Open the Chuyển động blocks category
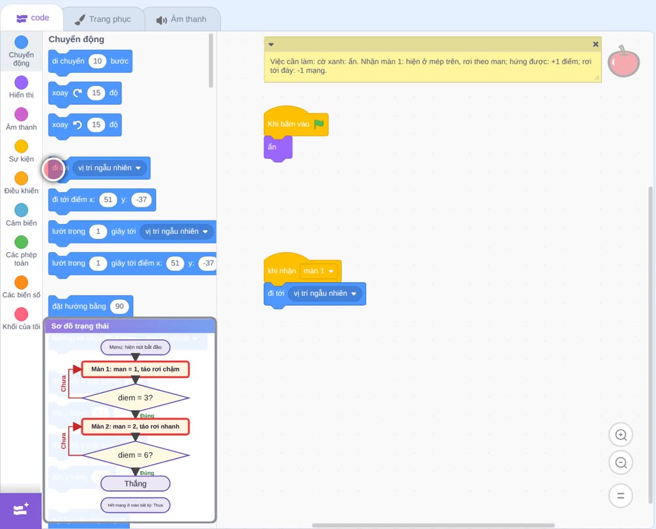Image resolution: width=656 pixels, height=529 pixels. [21, 51]
